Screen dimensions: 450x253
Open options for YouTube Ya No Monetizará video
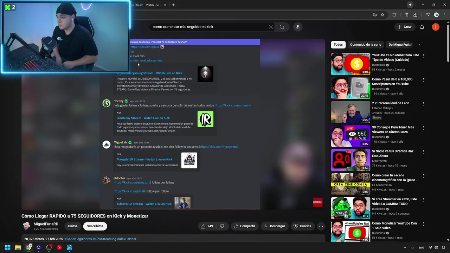[423, 56]
